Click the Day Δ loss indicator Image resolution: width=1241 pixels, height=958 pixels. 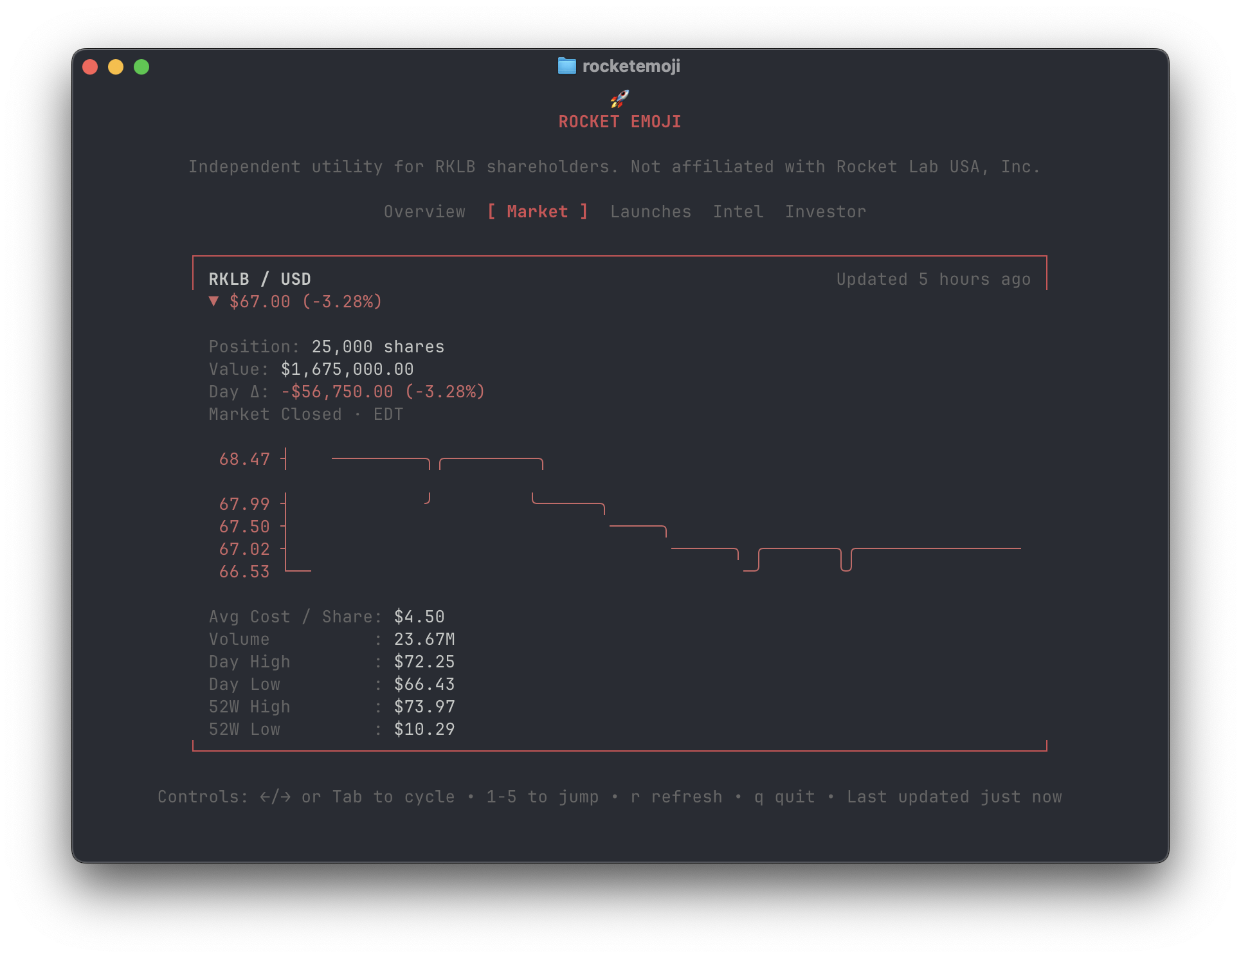coord(382,392)
